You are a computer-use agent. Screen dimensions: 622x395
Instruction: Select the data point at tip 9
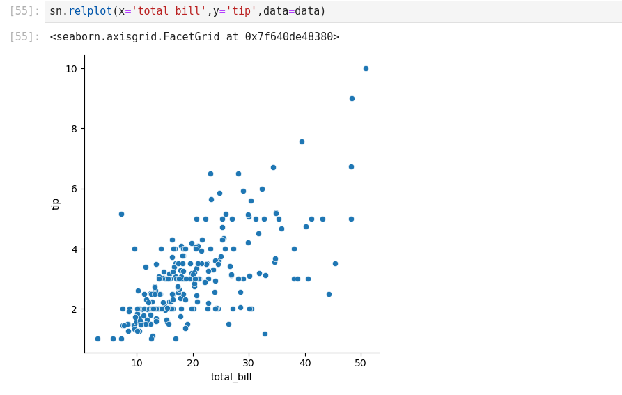[352, 98]
